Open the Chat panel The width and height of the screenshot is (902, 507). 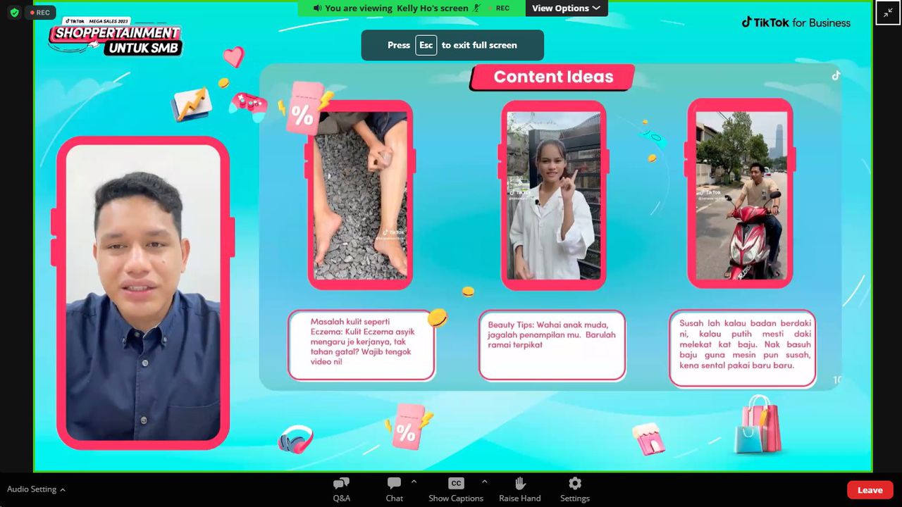pos(394,489)
